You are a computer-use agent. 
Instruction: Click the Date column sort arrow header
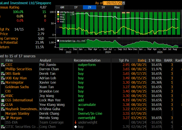pos(142,60)
